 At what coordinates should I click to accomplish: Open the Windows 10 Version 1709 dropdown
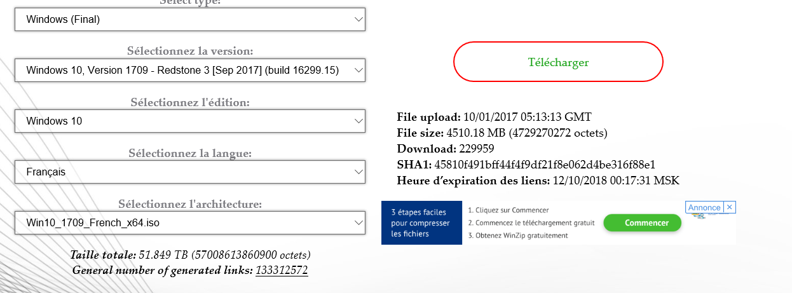[190, 70]
